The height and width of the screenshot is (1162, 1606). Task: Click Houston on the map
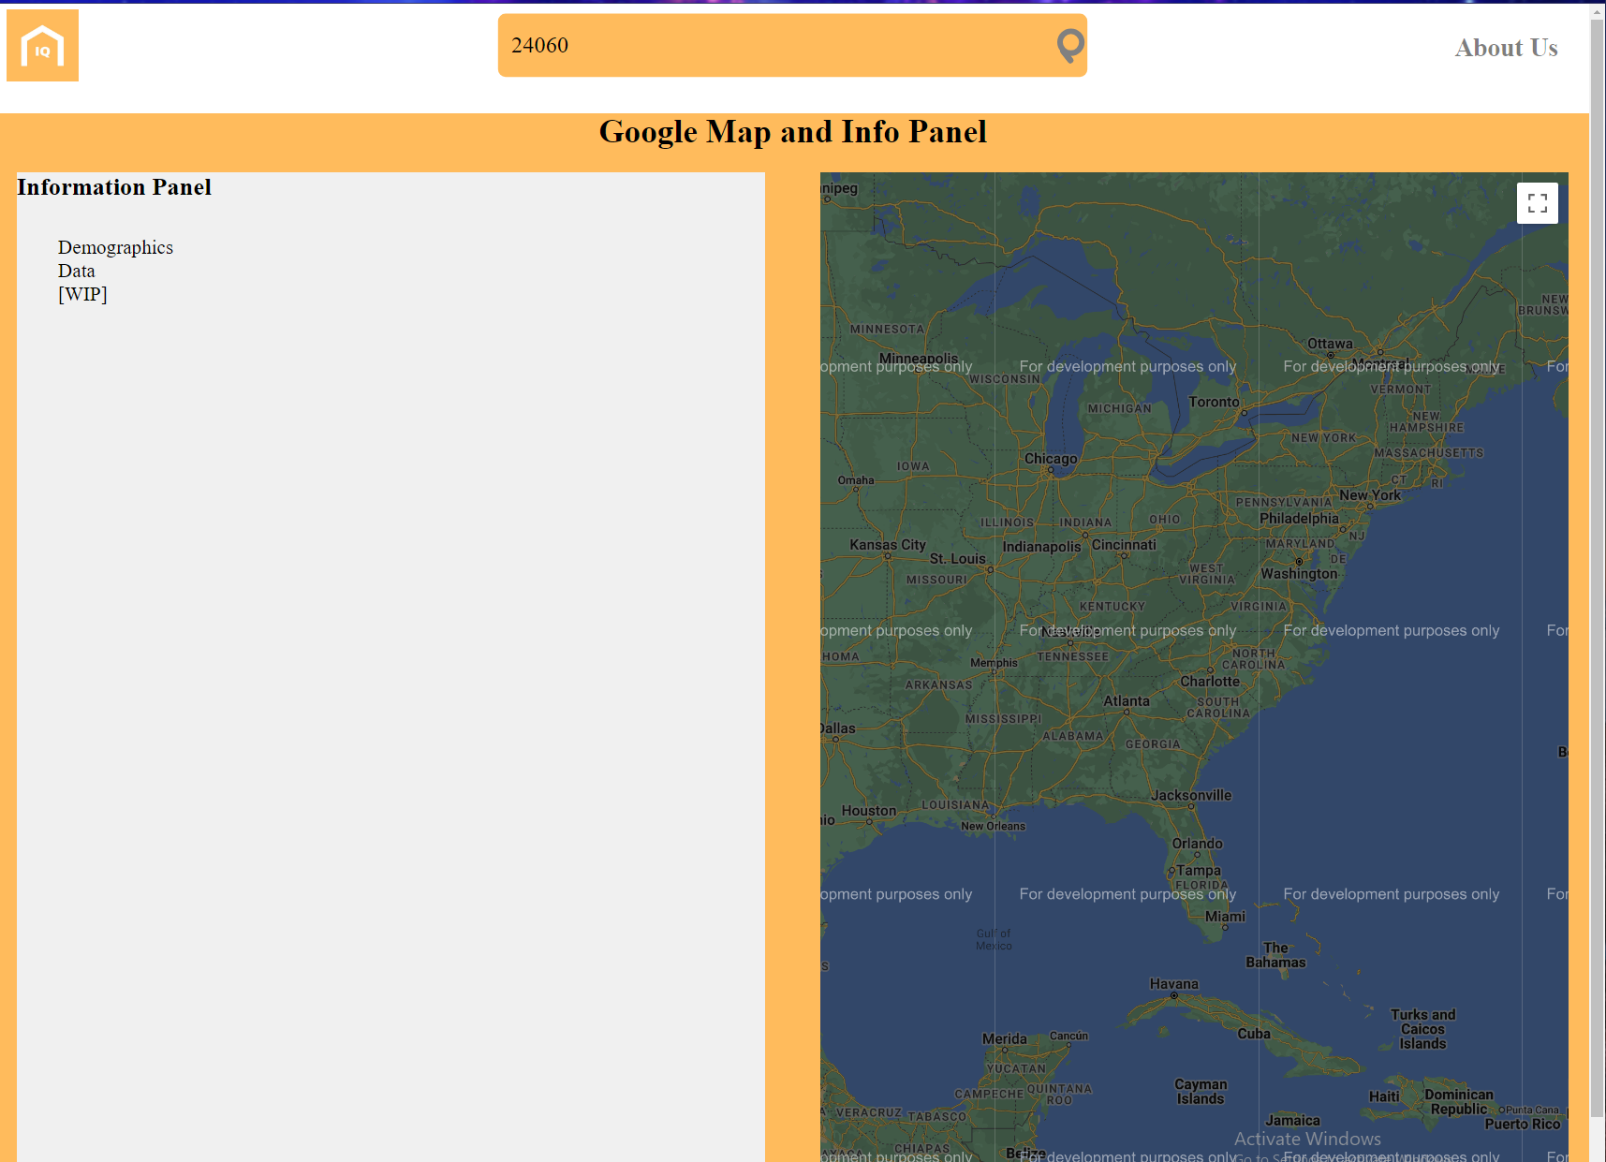click(869, 811)
